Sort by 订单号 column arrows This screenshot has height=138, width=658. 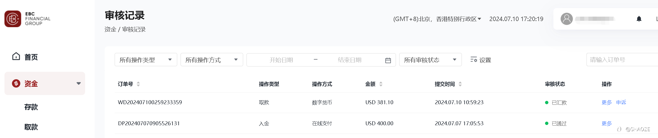138,84
